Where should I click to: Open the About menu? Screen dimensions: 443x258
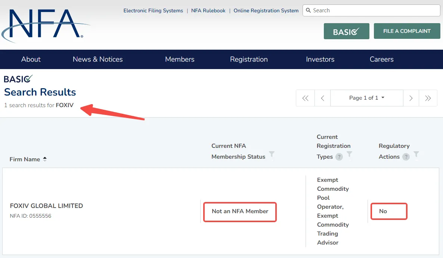pos(31,59)
